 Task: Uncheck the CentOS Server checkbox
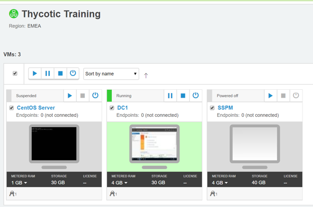pos(12,108)
